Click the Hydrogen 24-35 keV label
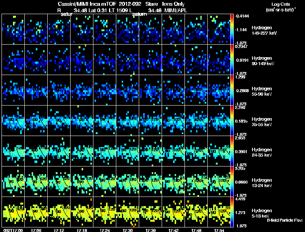This screenshot has height=232, width=305. coord(262,152)
